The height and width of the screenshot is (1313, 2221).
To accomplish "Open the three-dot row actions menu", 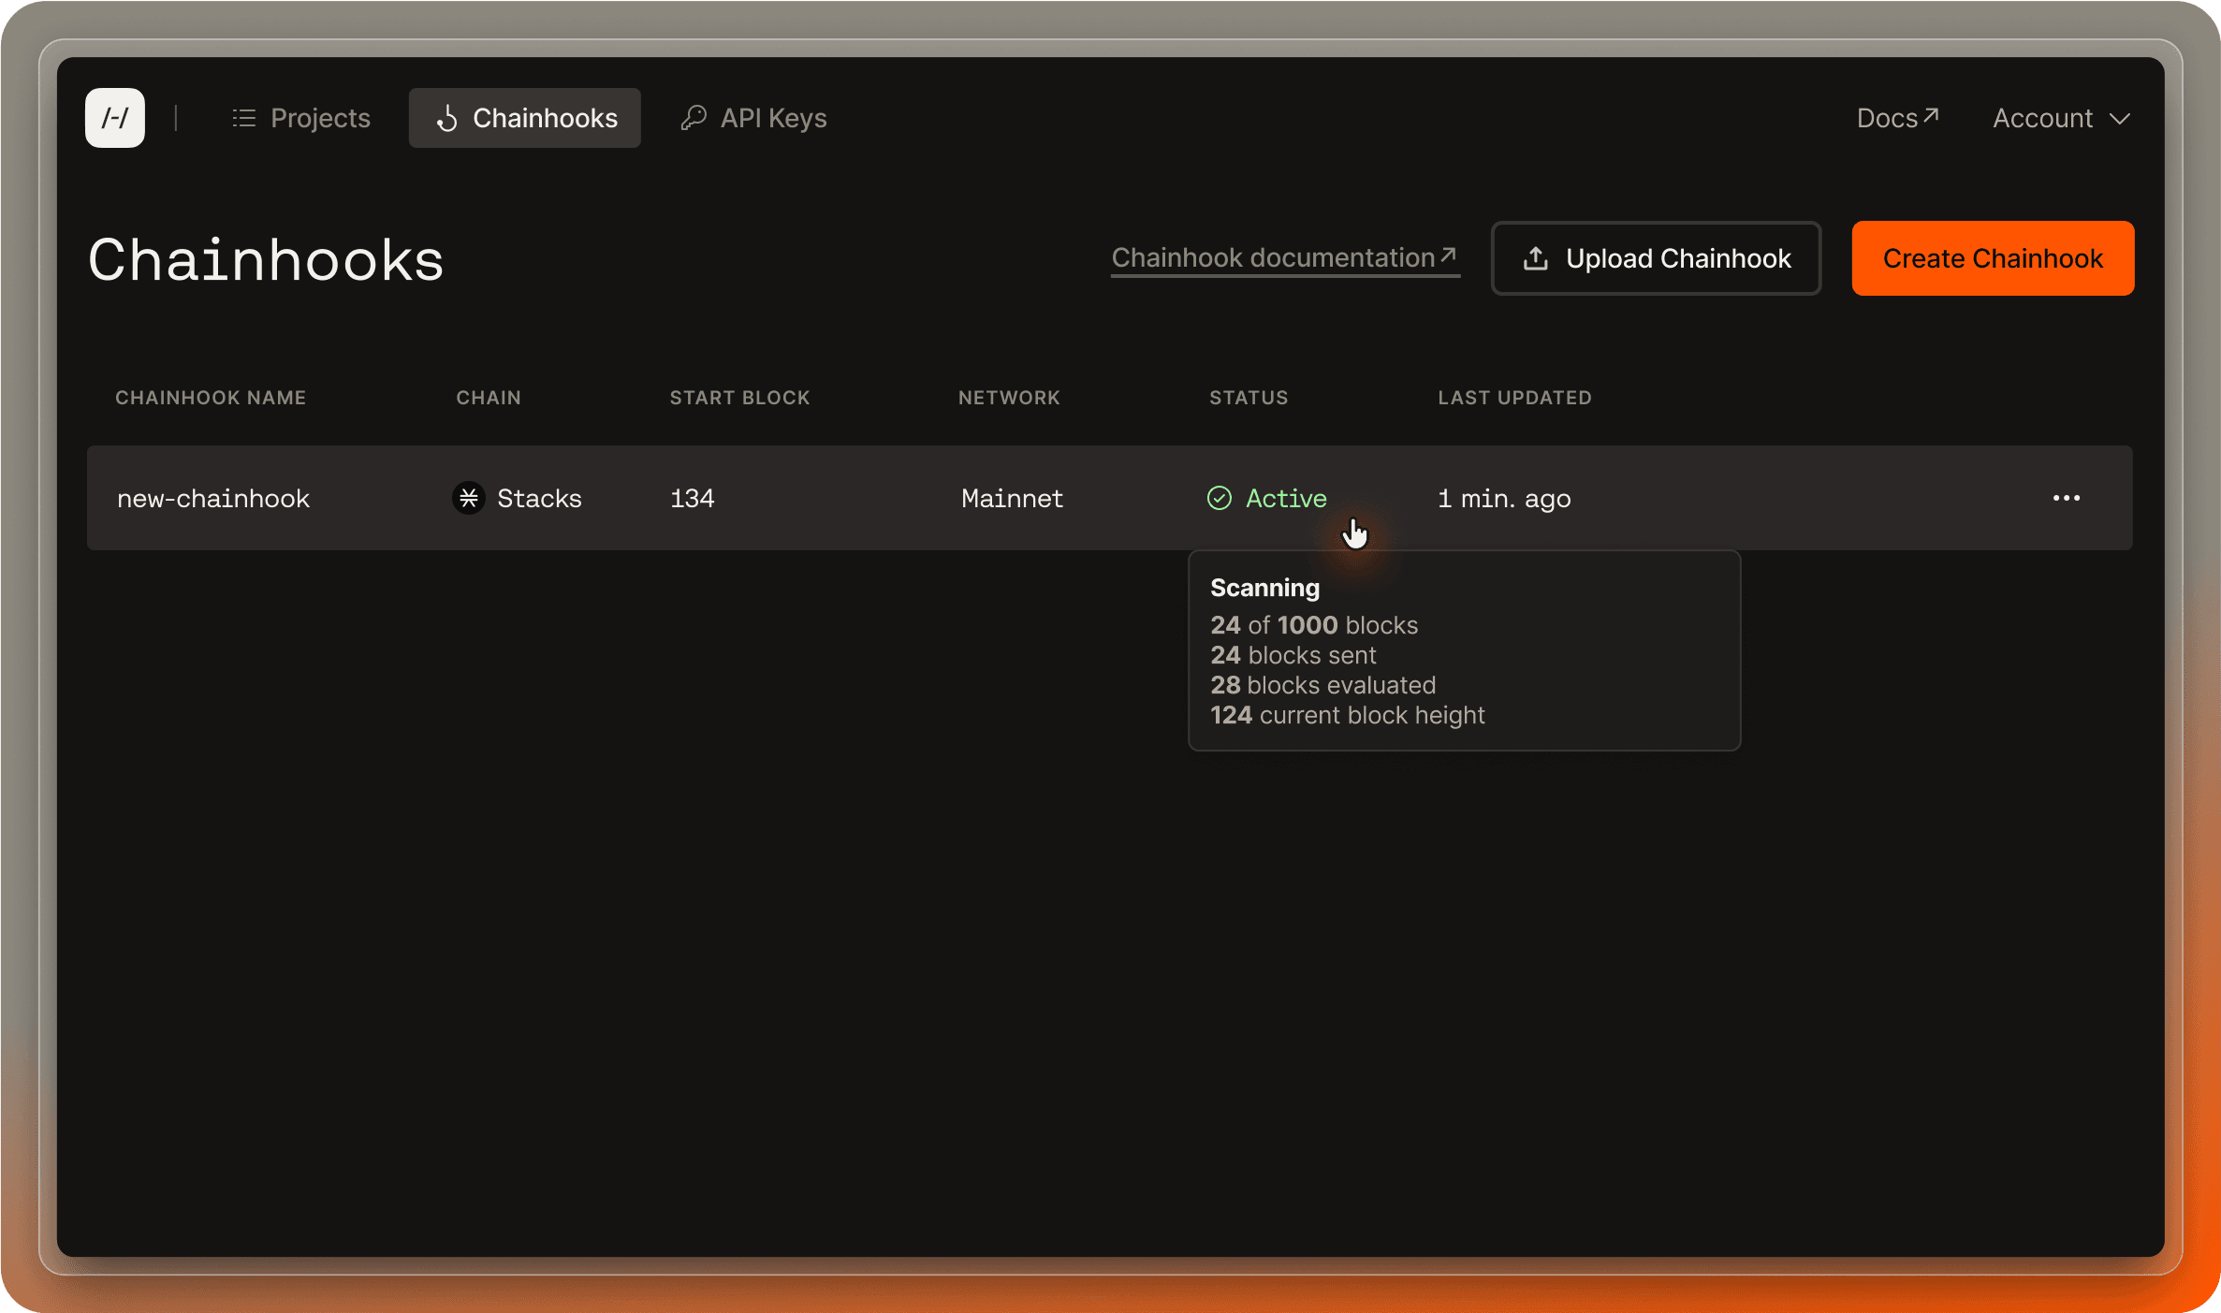I will (2066, 498).
